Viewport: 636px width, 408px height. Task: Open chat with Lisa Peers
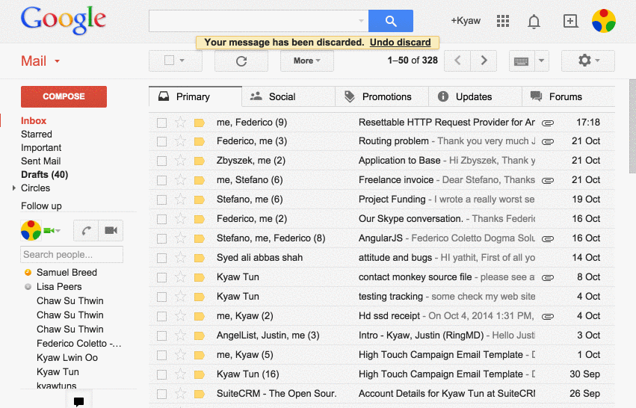[59, 287]
